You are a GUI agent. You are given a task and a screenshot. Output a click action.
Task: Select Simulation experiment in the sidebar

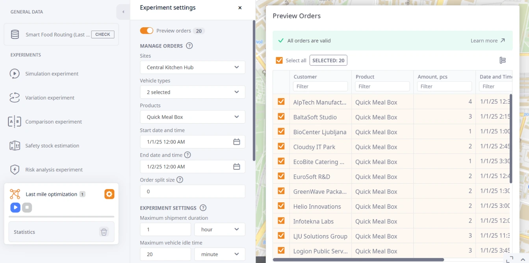(x=52, y=74)
